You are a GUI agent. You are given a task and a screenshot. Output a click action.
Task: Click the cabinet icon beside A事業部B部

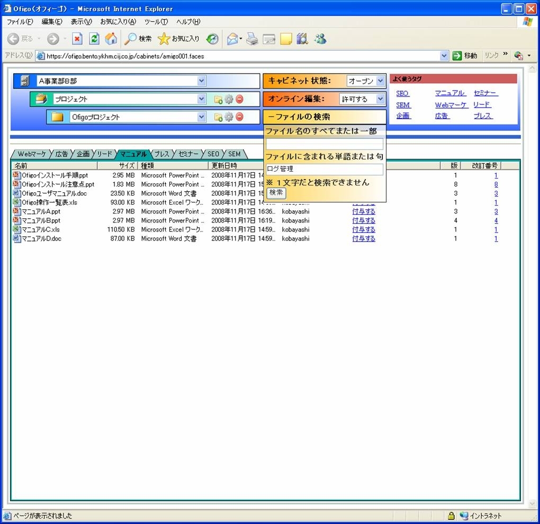pyautogui.click(x=24, y=81)
